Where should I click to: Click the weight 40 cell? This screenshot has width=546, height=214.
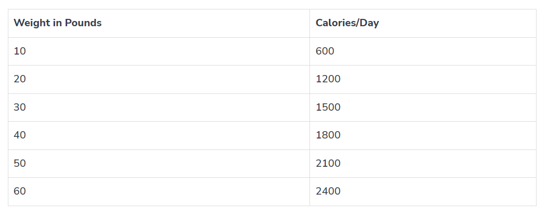coord(20,135)
